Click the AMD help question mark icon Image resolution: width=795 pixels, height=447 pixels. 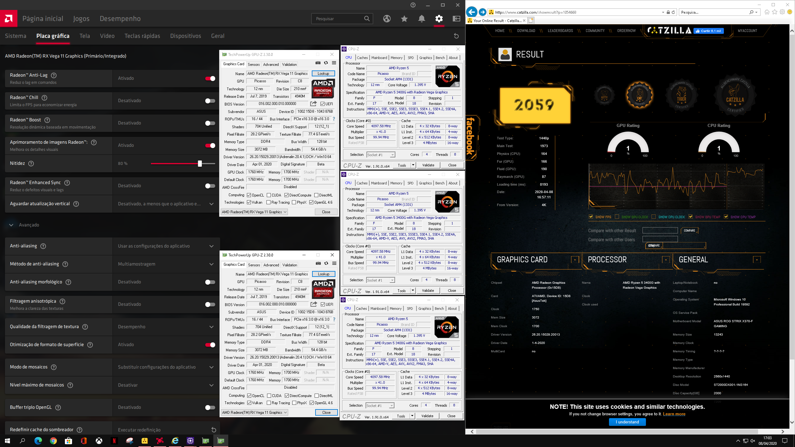pyautogui.click(x=413, y=5)
